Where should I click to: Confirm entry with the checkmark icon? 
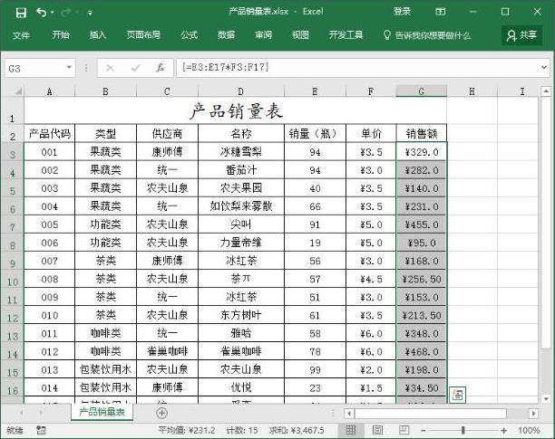tap(135, 68)
